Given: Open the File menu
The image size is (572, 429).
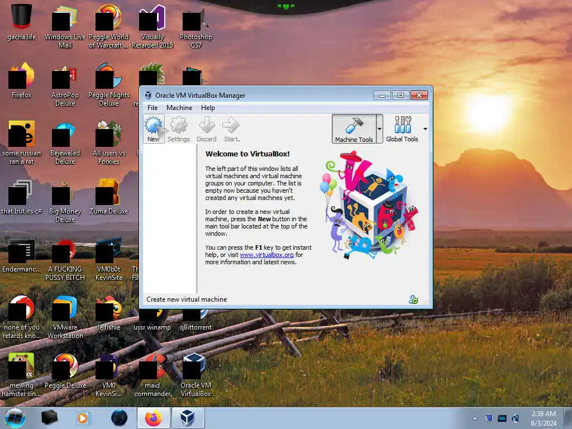Looking at the screenshot, I should pyautogui.click(x=152, y=108).
